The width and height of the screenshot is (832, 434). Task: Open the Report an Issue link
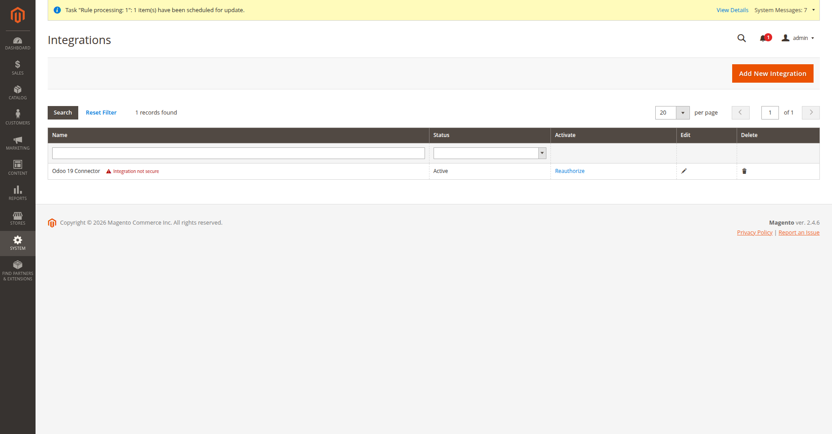coord(799,232)
